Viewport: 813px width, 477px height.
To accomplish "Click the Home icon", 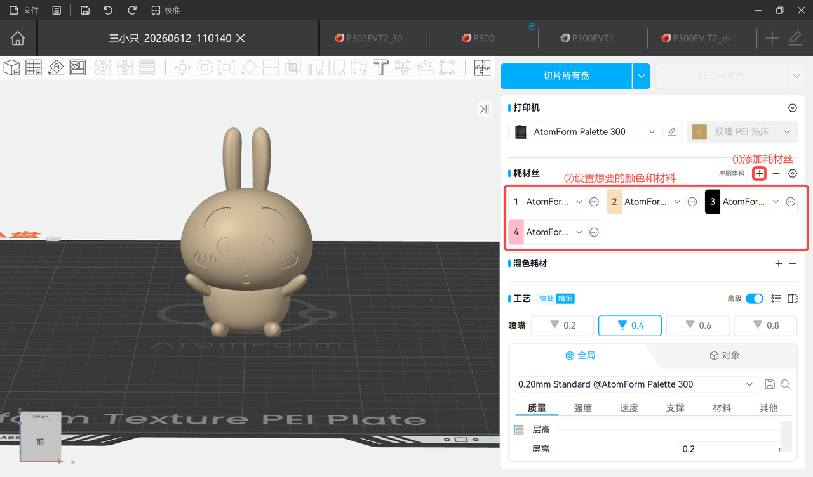I will coord(18,38).
